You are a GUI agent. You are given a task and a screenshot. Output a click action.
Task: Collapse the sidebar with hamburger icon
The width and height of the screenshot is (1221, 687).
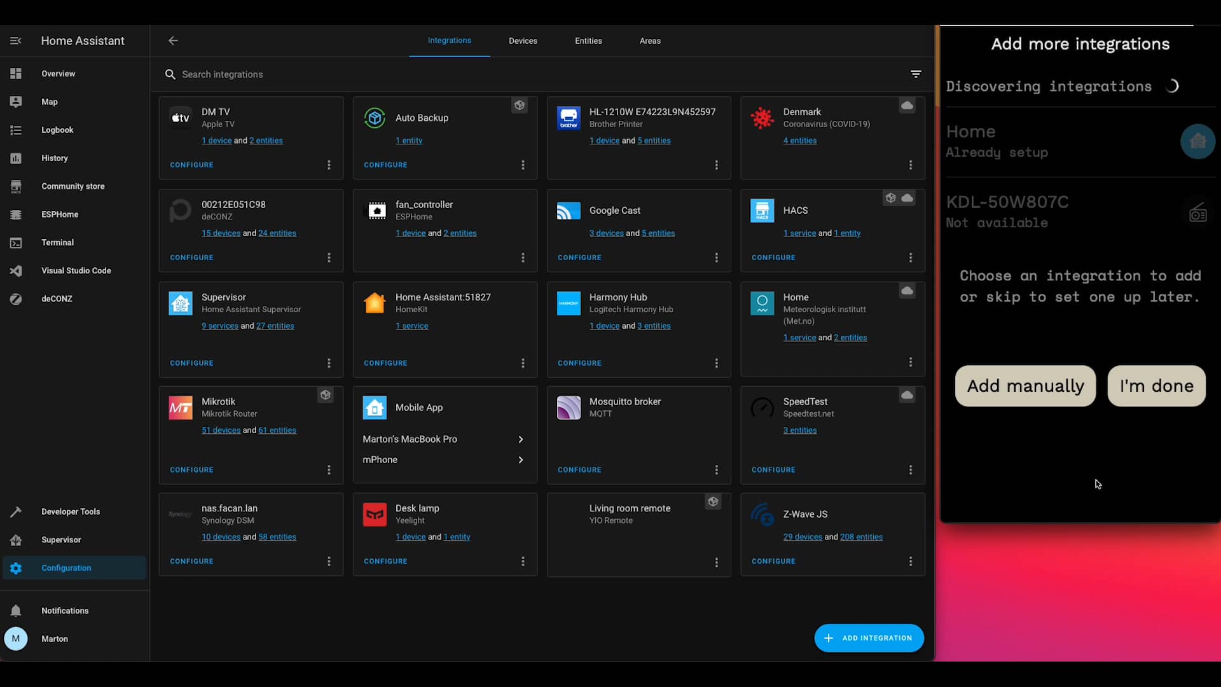click(x=16, y=41)
